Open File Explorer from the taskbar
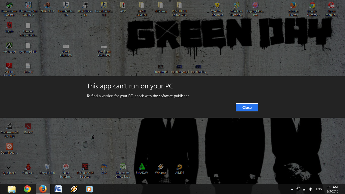This screenshot has height=194, width=345. click(x=12, y=189)
